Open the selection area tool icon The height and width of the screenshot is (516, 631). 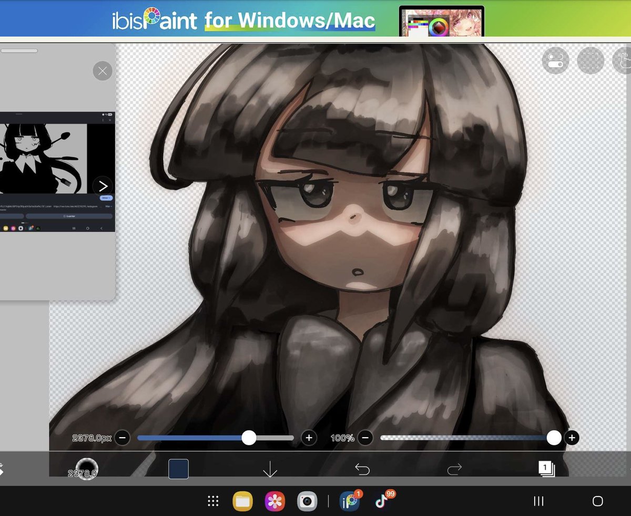(591, 60)
